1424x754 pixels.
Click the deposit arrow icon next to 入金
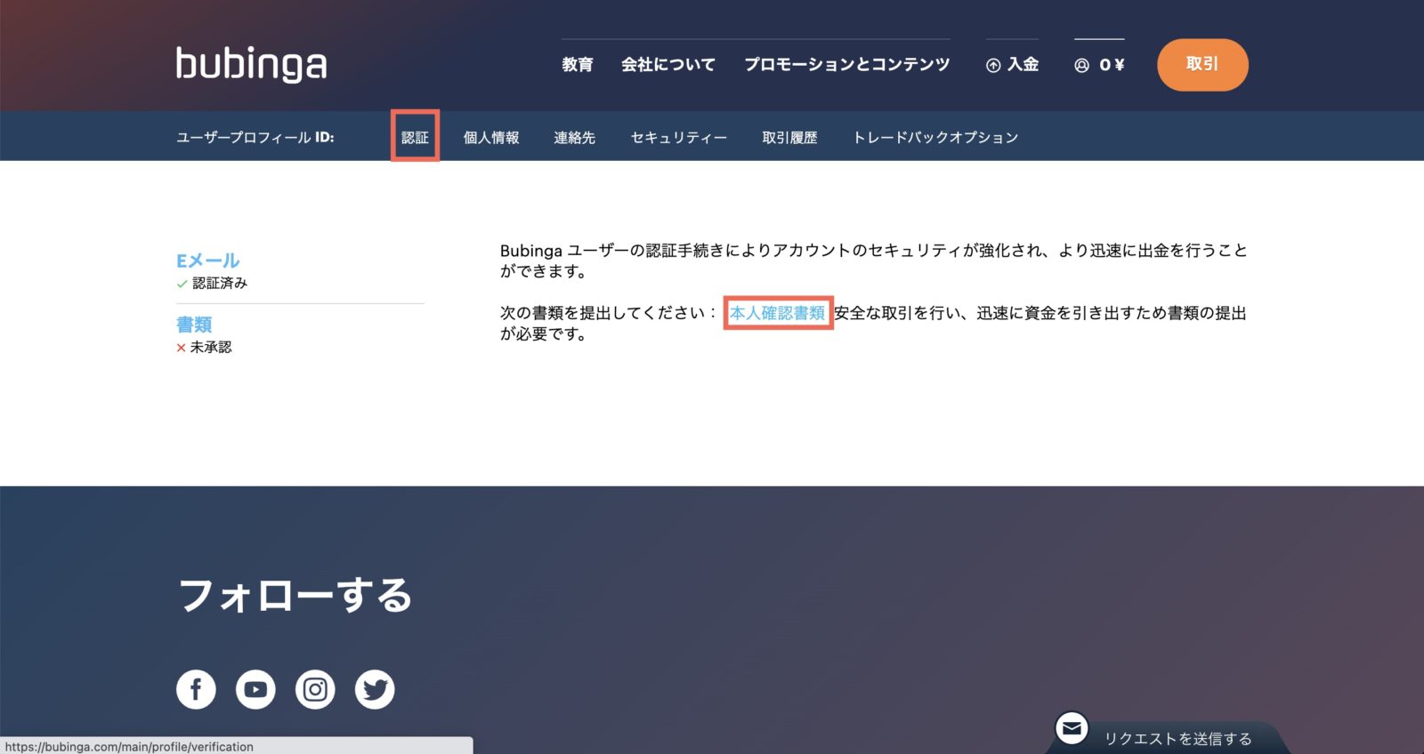click(x=993, y=65)
